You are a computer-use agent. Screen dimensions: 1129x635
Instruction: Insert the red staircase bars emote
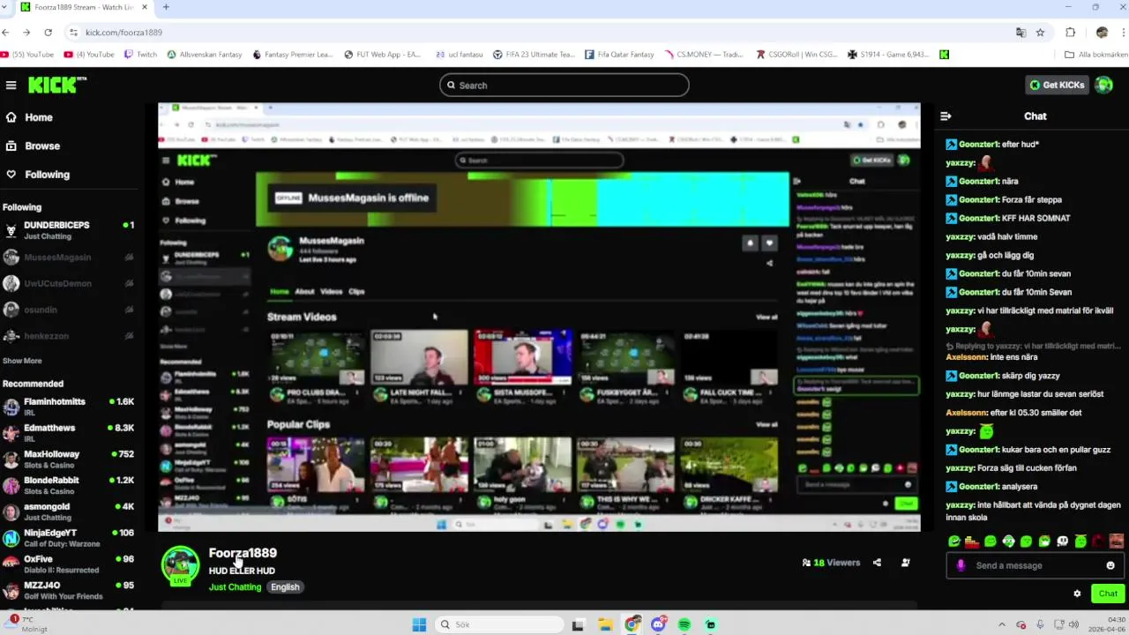[972, 542]
